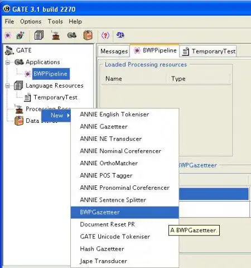Choose ANNIE Sentence Splitter from menu
This screenshot has height=268, width=251.
(124, 200)
